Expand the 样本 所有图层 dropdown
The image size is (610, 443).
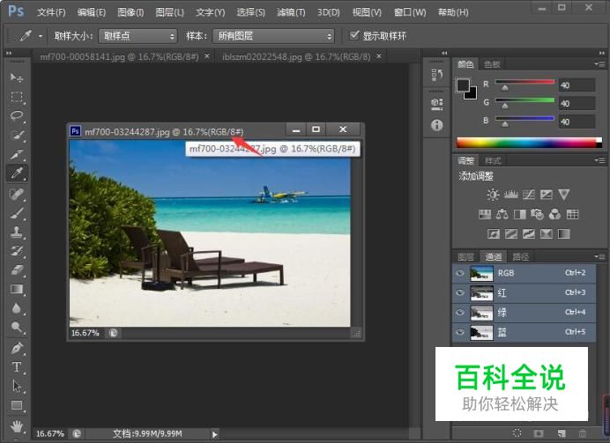tap(273, 36)
